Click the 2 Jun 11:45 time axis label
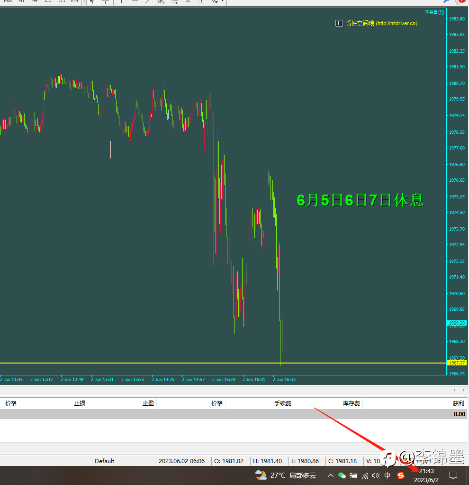The height and width of the screenshot is (485, 469). pyautogui.click(x=11, y=379)
